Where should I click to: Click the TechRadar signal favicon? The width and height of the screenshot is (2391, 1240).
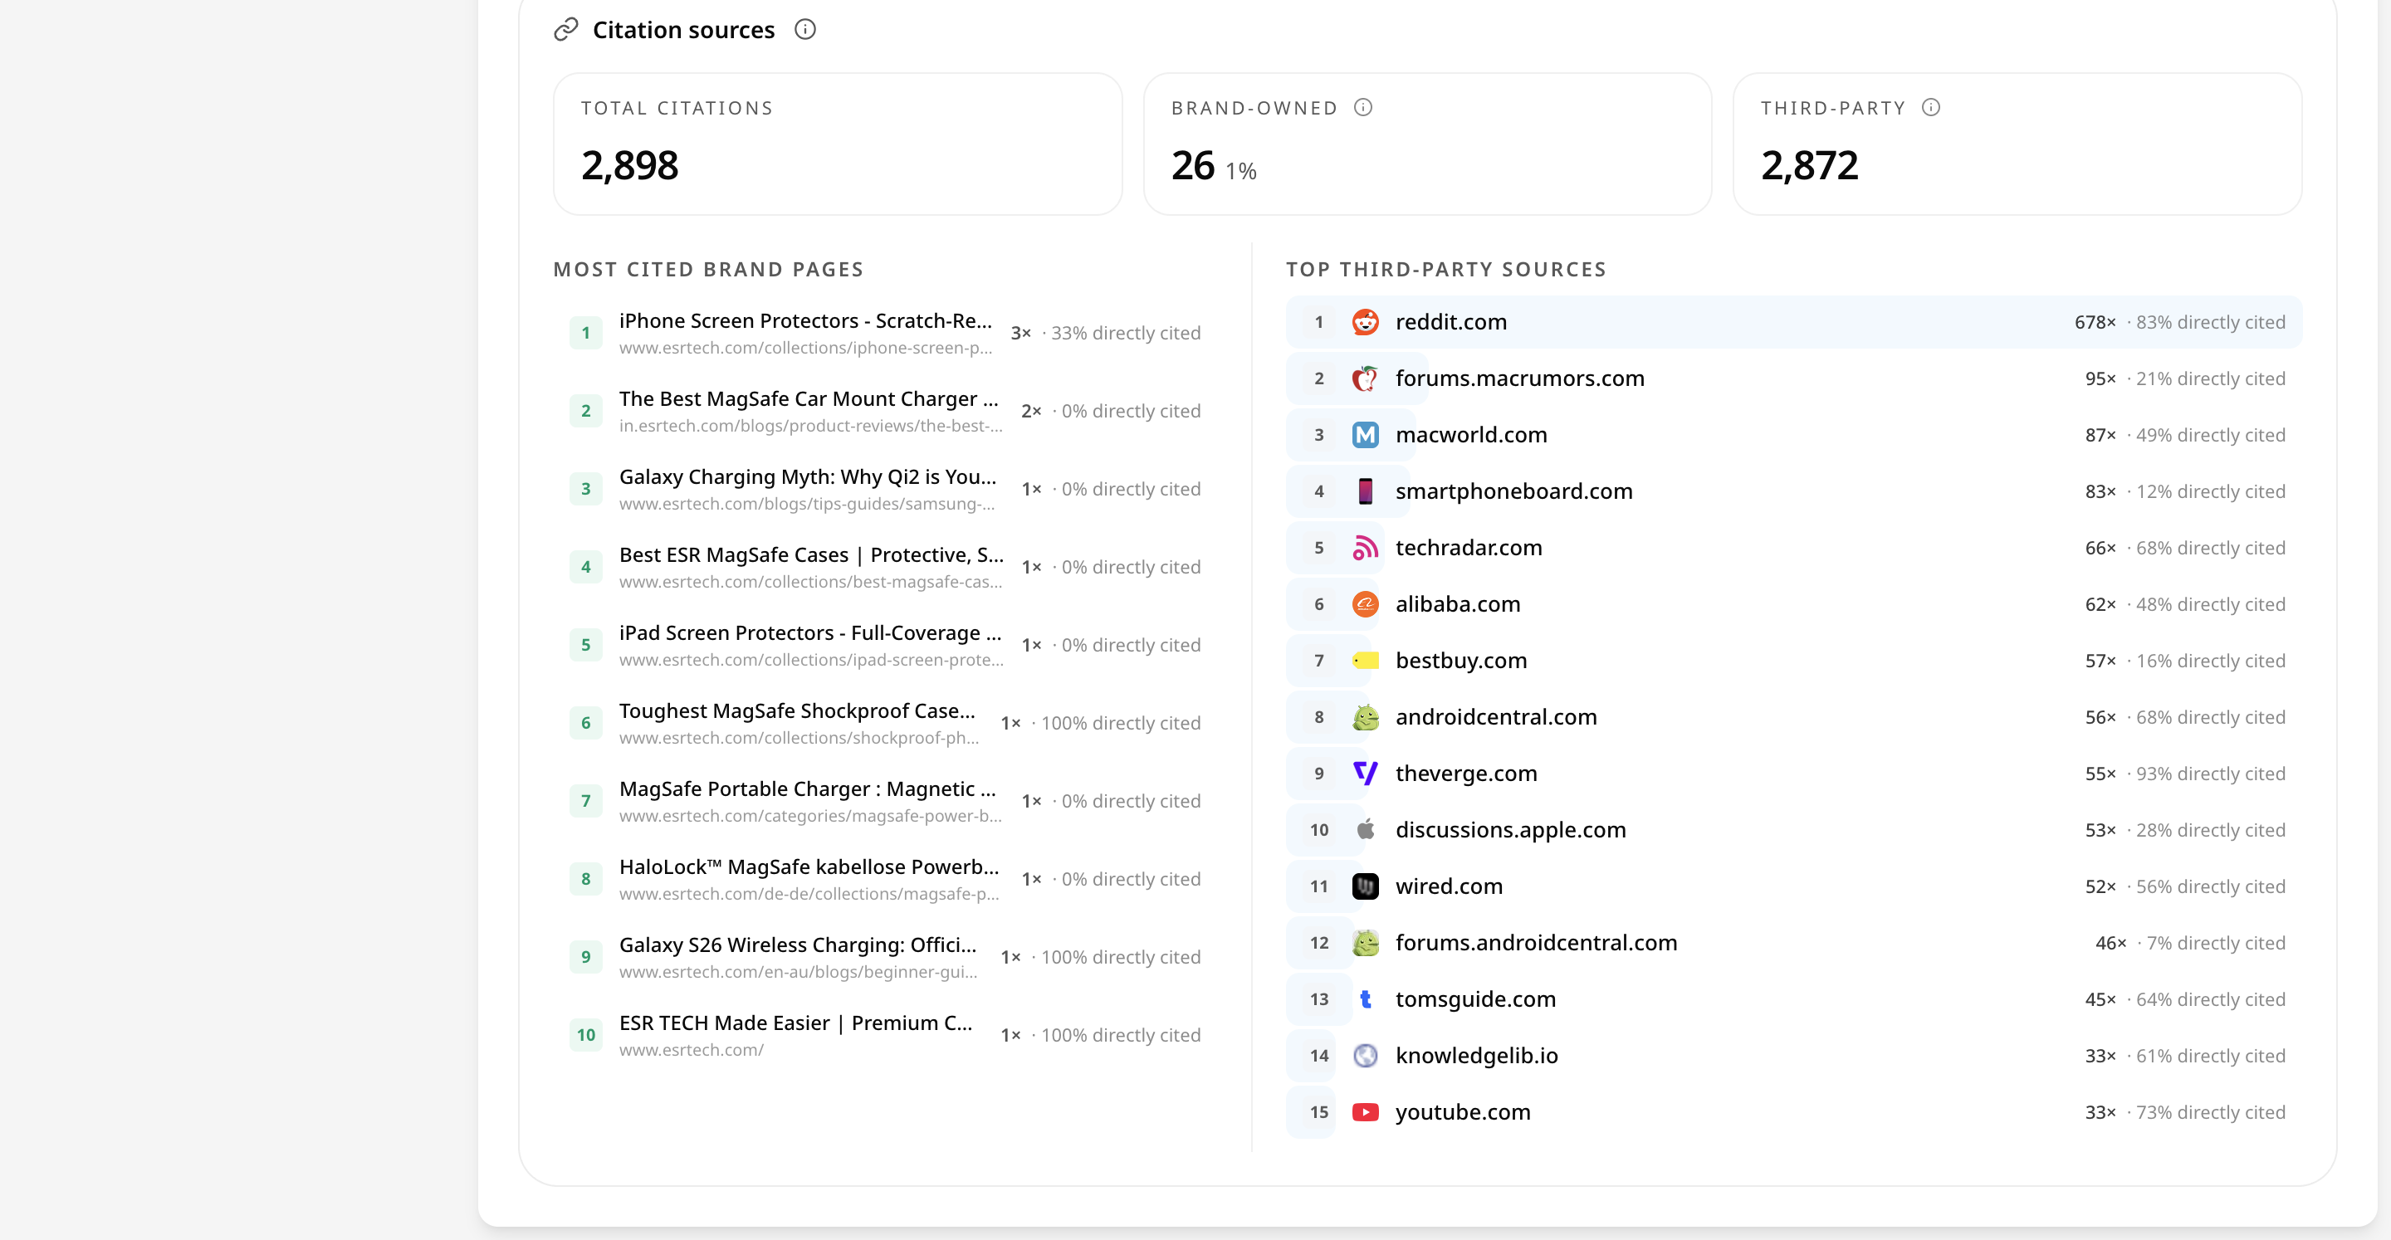point(1366,548)
